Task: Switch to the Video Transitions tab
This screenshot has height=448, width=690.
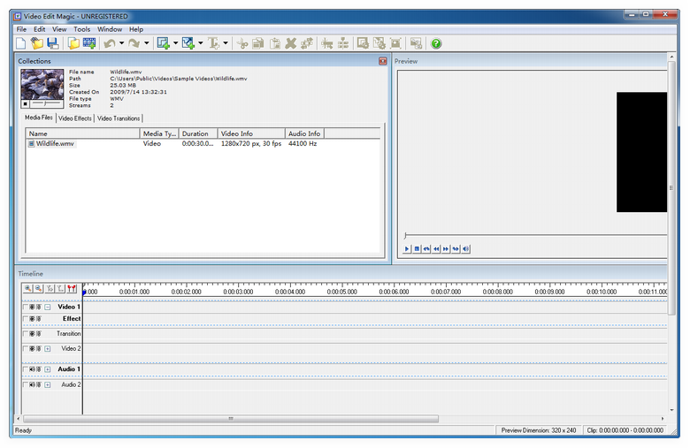Action: (x=119, y=118)
